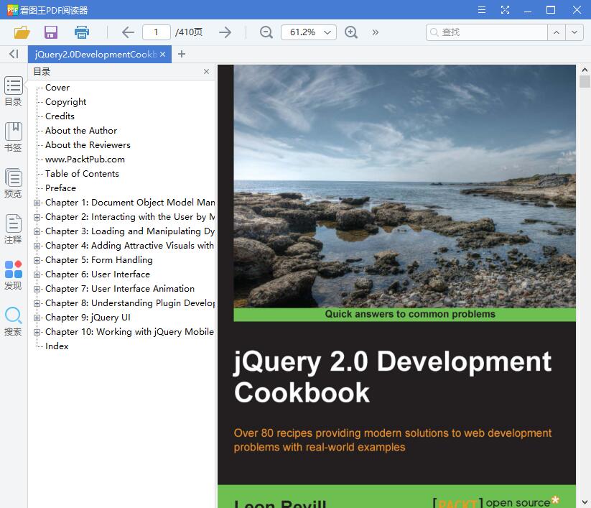
Task: Collapse the sidebar with the double-chevron toggle
Action: tap(13, 53)
